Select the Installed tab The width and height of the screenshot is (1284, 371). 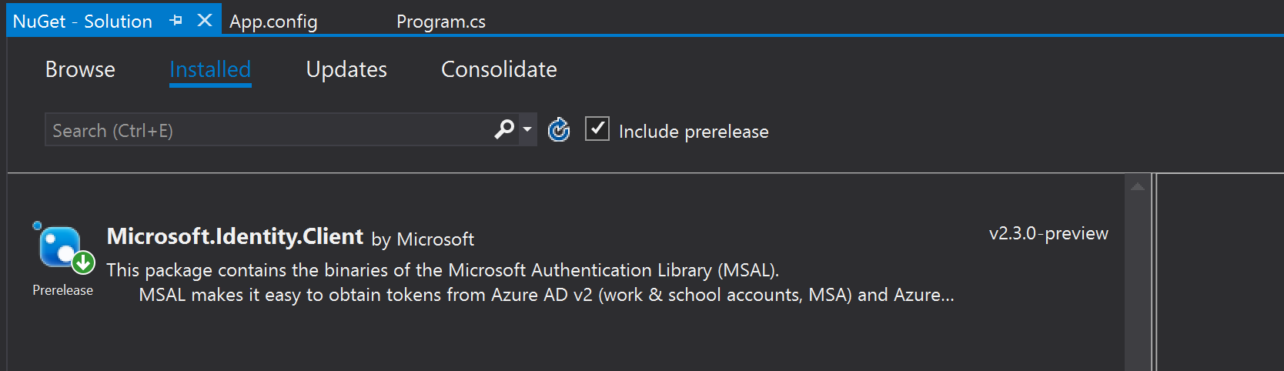pyautogui.click(x=210, y=69)
